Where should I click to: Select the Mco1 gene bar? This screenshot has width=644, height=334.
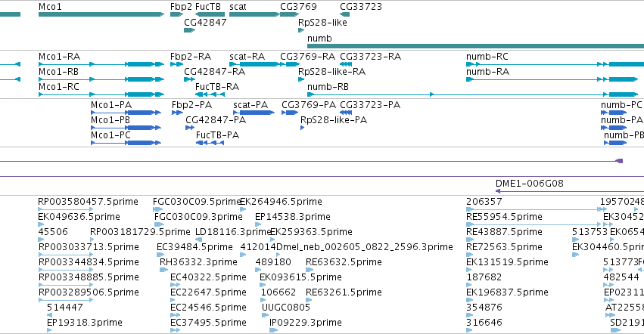101,14
